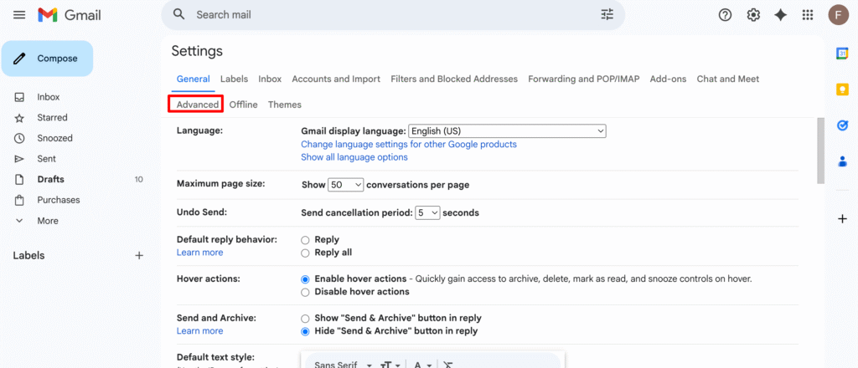
Task: Click the Search mail input field
Action: [385, 15]
